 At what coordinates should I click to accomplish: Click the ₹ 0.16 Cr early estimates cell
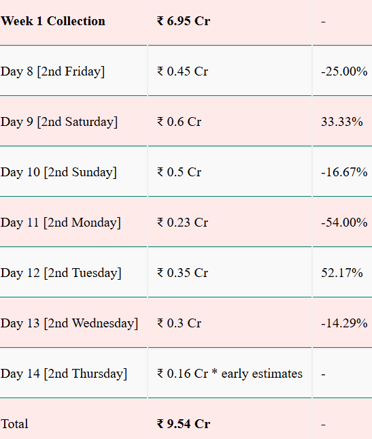point(230,374)
